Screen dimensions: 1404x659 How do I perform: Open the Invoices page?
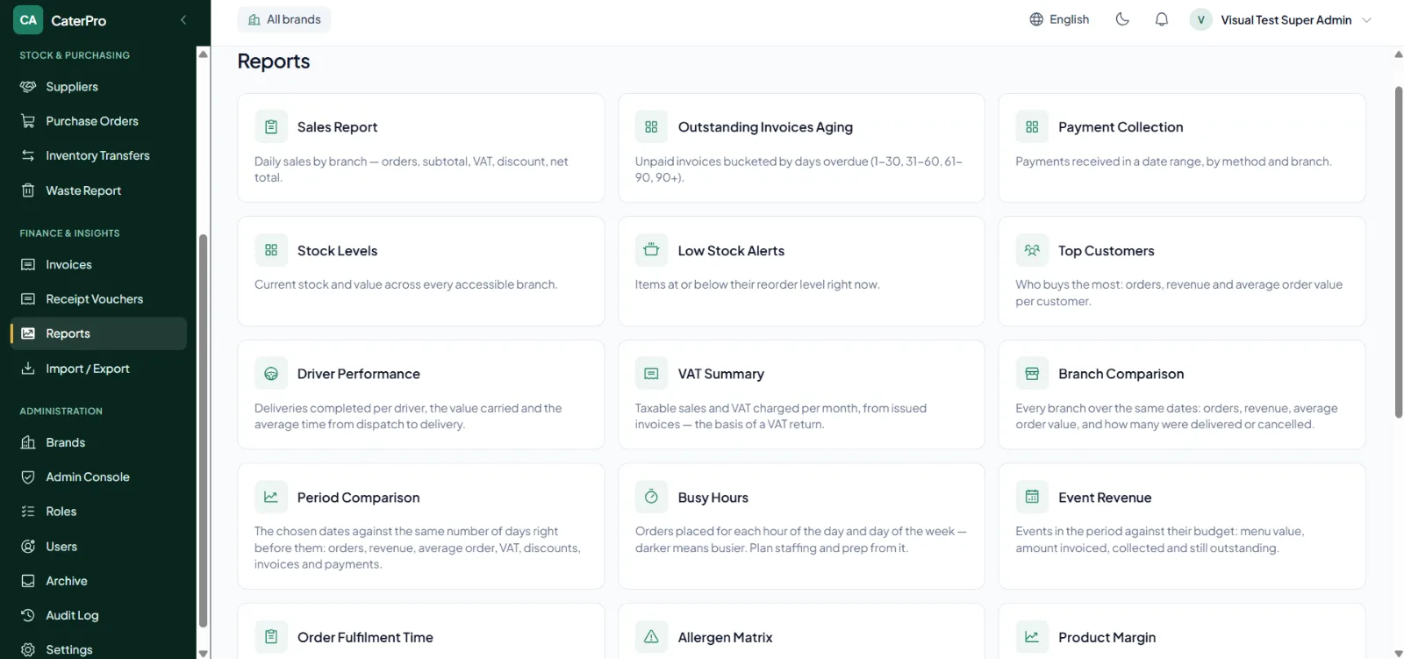click(x=98, y=265)
